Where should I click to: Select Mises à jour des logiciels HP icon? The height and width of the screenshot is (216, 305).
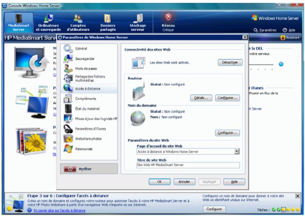(x=68, y=119)
